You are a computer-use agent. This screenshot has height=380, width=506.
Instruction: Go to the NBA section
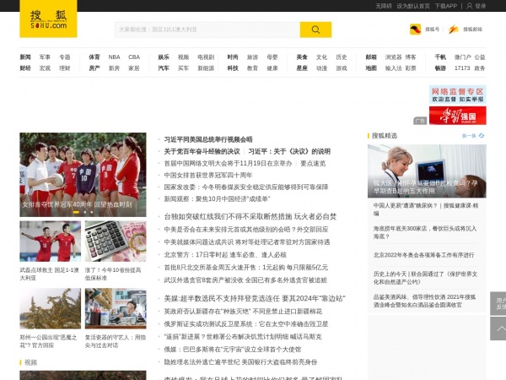[x=114, y=57]
